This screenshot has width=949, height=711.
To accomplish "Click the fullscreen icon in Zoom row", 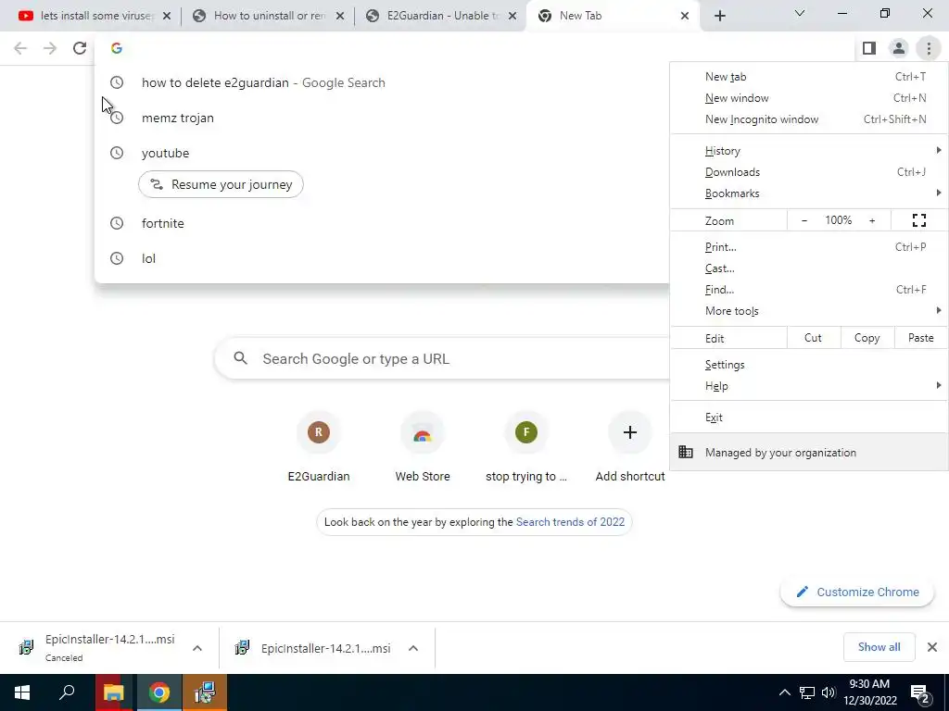I will (918, 220).
